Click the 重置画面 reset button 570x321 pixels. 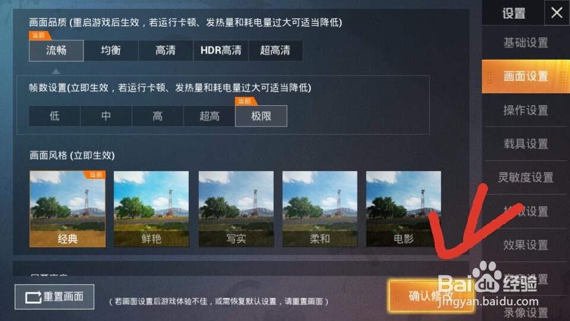coord(55,297)
